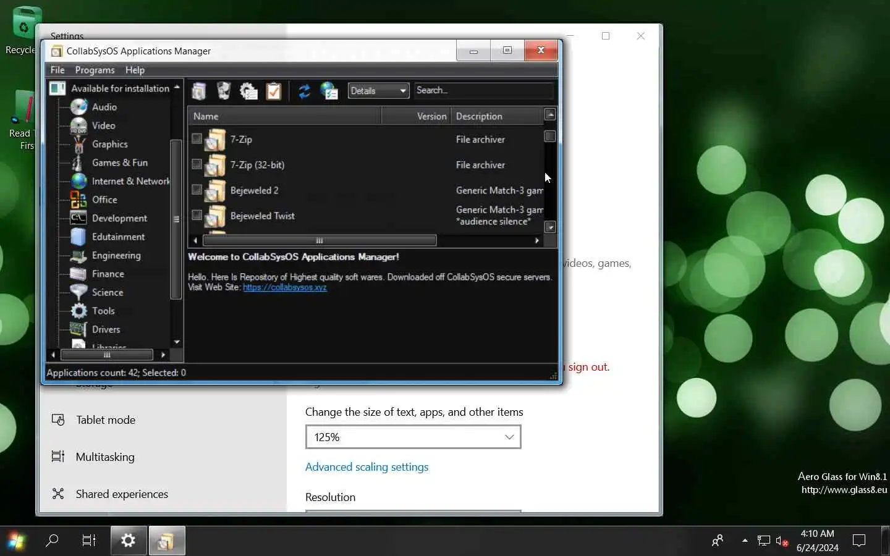
Task: Click the app list scroll-up arrow
Action: pos(550,114)
